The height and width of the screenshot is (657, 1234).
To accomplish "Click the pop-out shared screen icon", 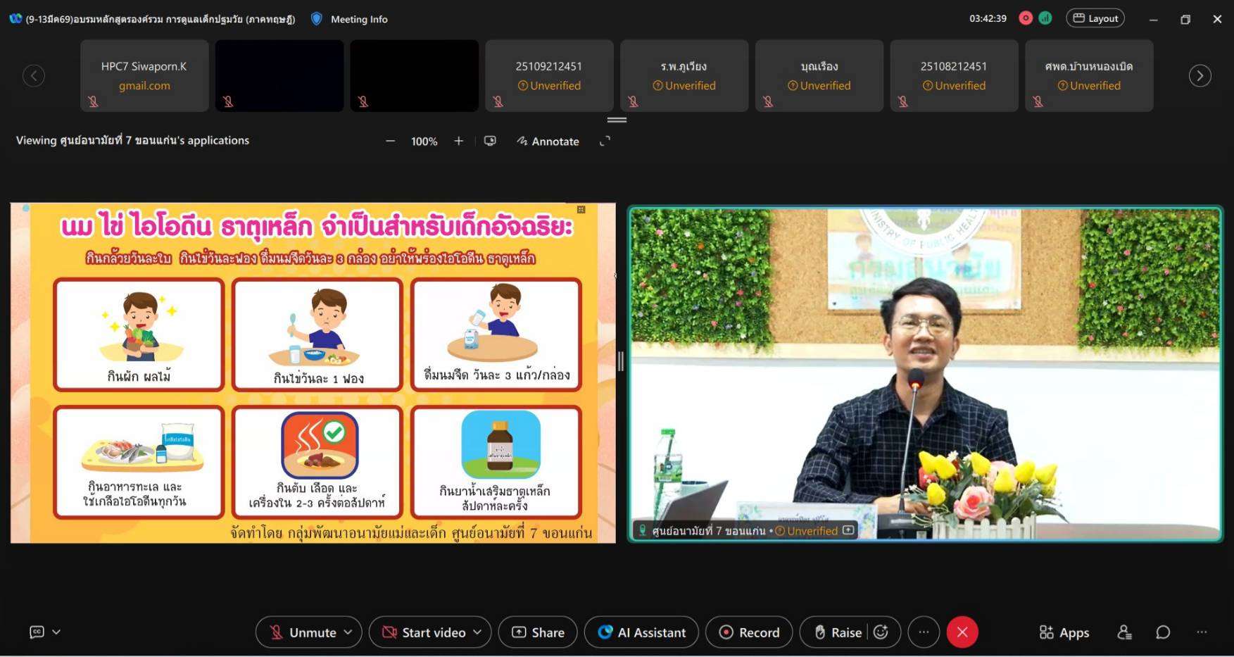I will 490,141.
